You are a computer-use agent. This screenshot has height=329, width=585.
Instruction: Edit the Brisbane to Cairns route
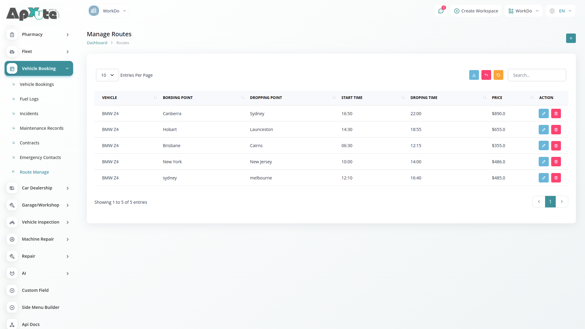[x=543, y=146]
